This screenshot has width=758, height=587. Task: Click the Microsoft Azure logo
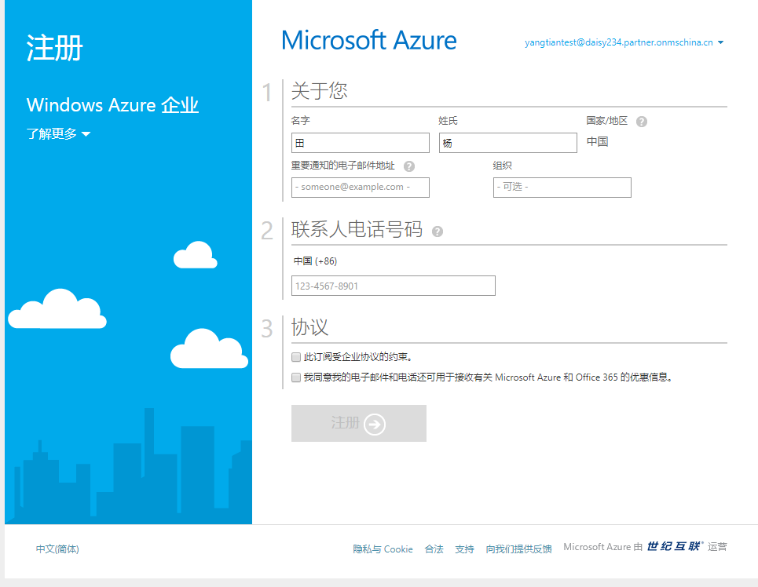368,41
